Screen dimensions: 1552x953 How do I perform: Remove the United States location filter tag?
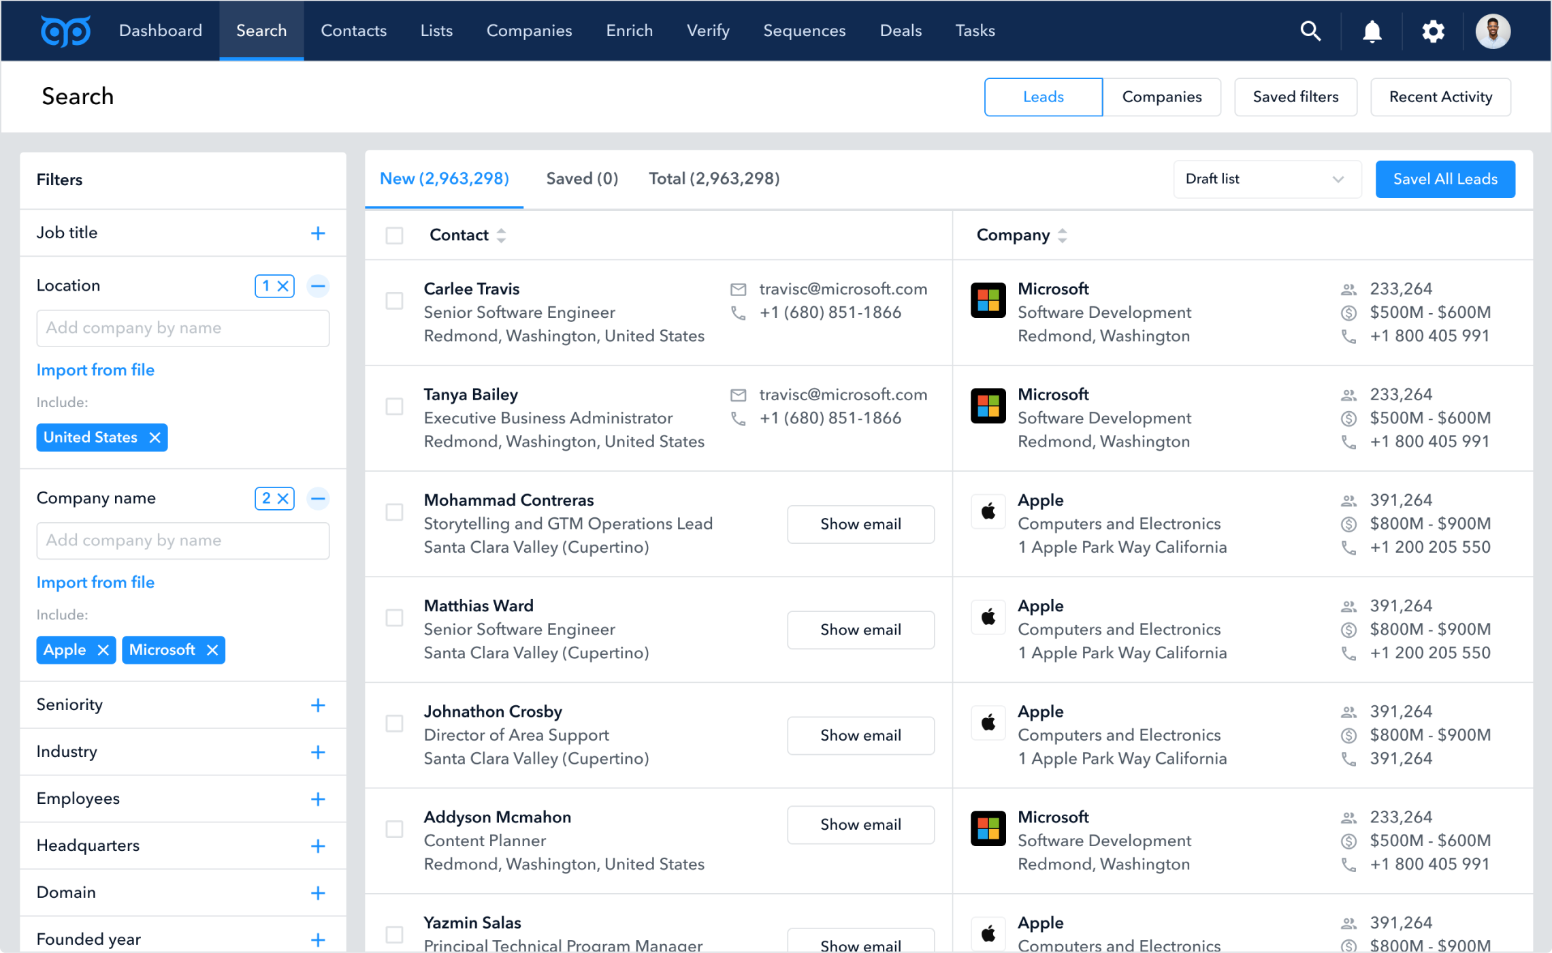(x=155, y=437)
